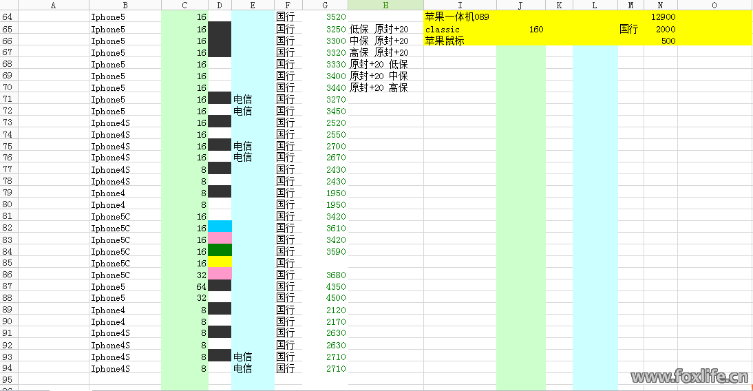Select the column G header
Image resolution: width=753 pixels, height=391 pixels.
[x=325, y=5]
